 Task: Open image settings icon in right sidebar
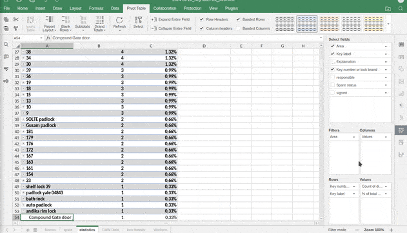[401, 81]
